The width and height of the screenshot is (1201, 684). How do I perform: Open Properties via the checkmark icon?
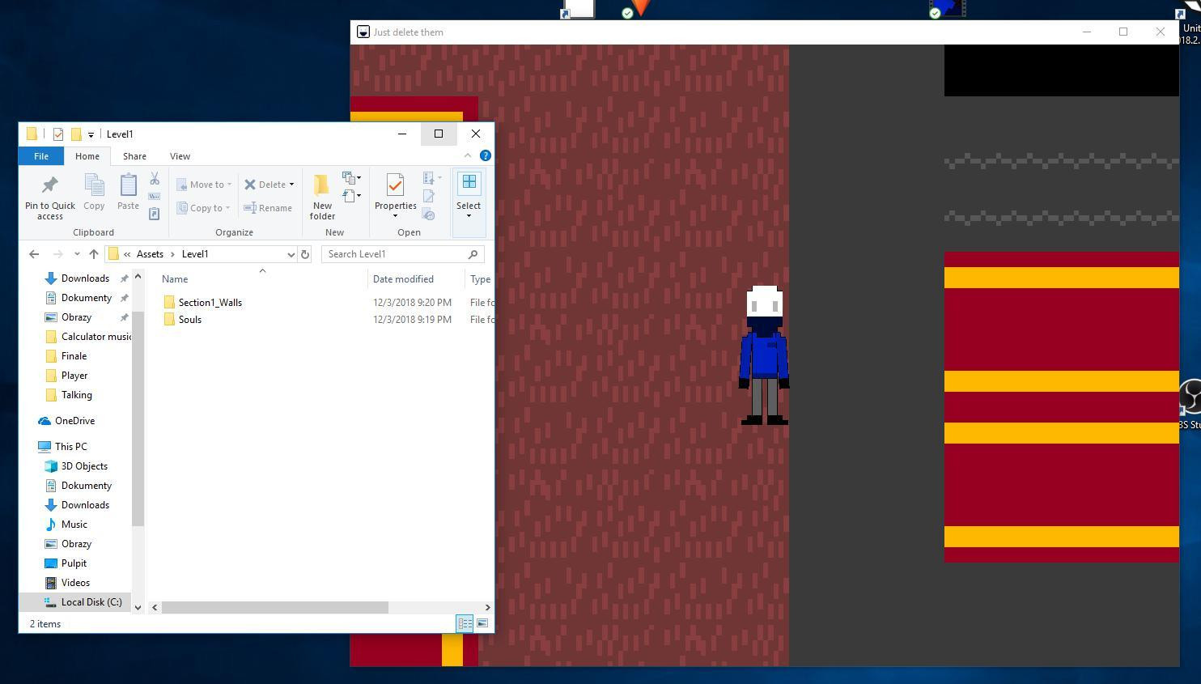click(395, 185)
